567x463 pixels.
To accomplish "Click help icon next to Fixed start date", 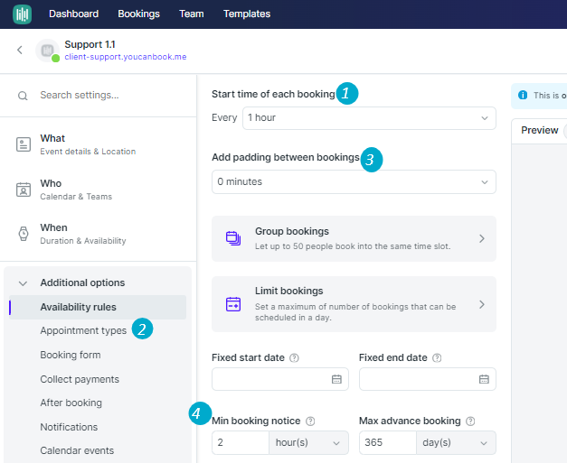I will [x=294, y=358].
